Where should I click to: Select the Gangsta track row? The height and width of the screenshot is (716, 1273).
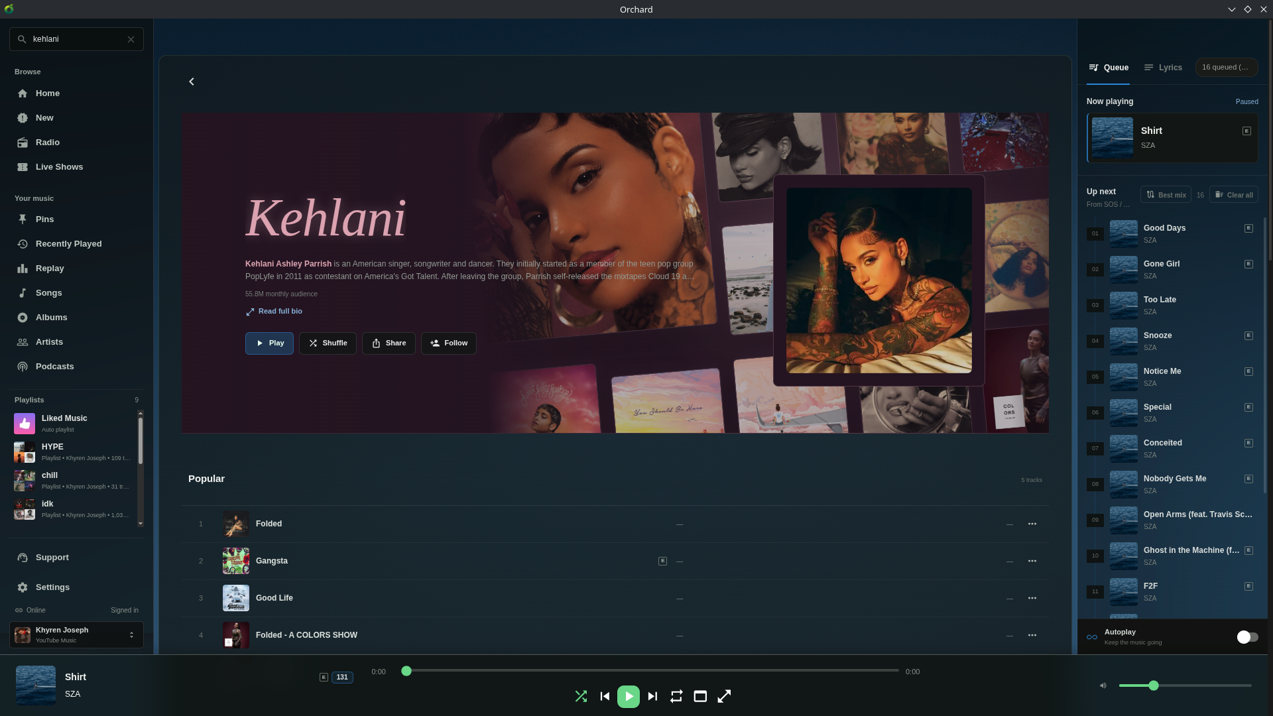[615, 561]
